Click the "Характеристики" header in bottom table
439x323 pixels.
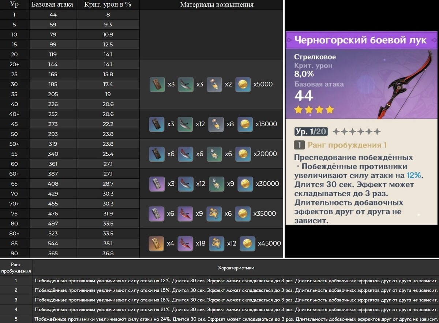(x=236, y=268)
